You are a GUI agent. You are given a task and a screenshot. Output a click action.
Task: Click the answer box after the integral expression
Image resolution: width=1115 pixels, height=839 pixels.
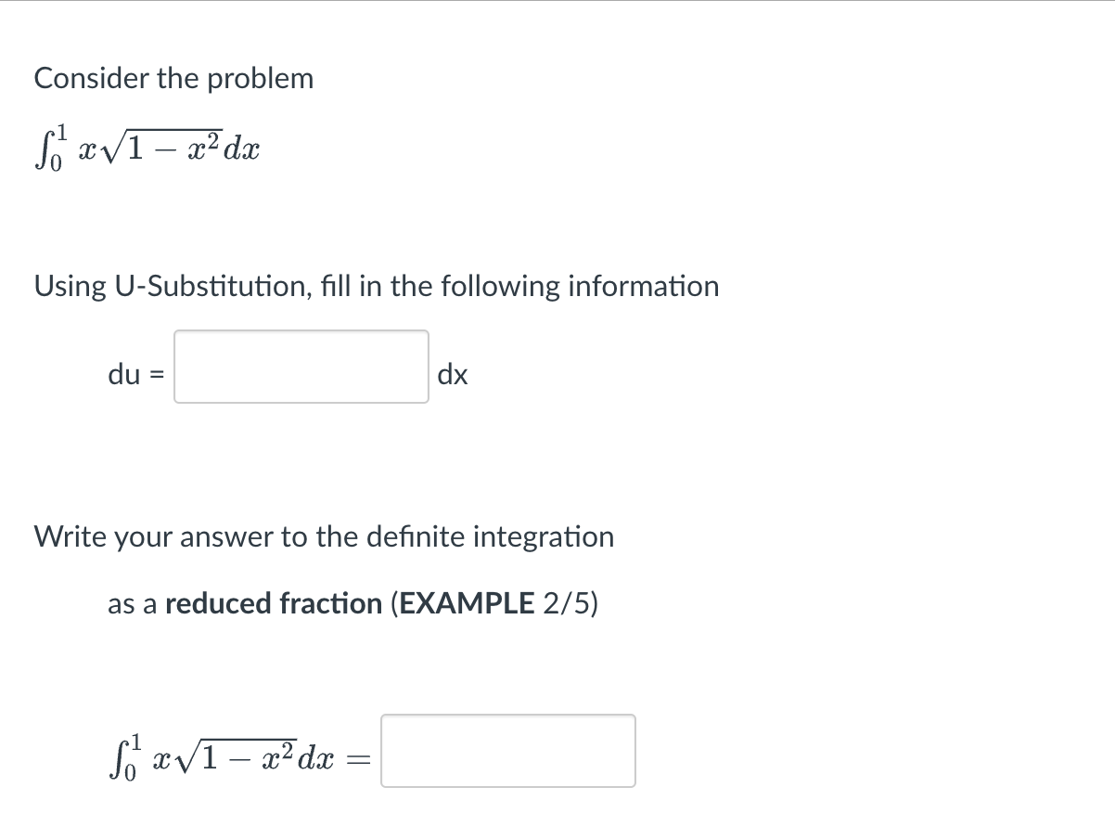tap(507, 751)
